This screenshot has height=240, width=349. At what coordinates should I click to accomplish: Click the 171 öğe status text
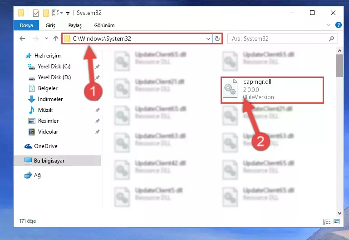[28, 221]
